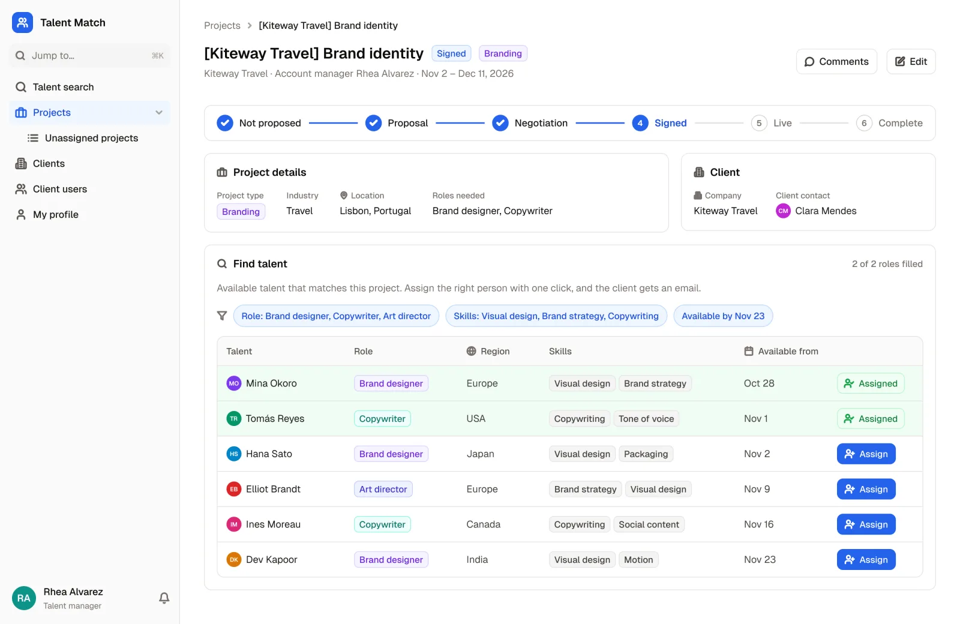This screenshot has width=960, height=624.
Task: Click the Branding project type tag
Action: 241,212
